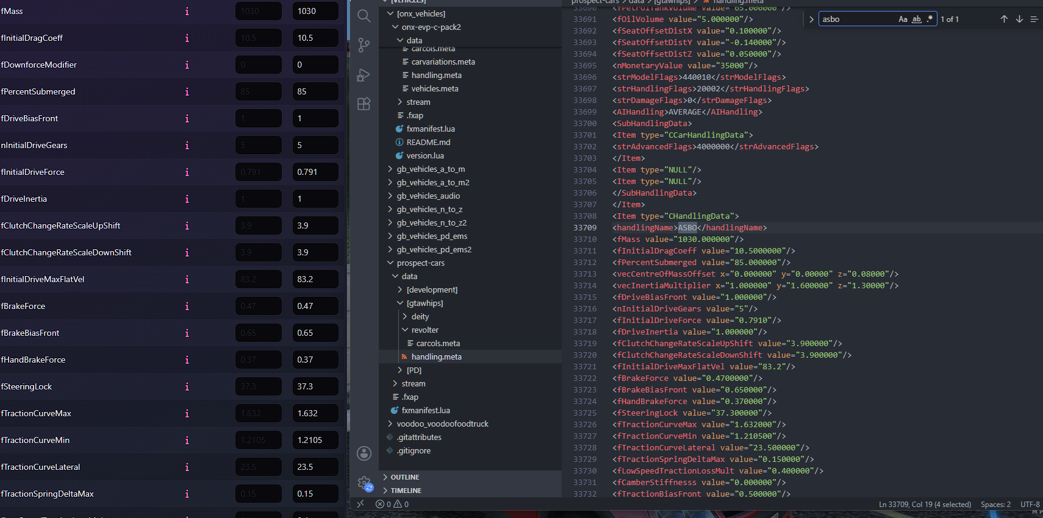Change indentation via 'Spaces: 2' status item

click(x=995, y=505)
